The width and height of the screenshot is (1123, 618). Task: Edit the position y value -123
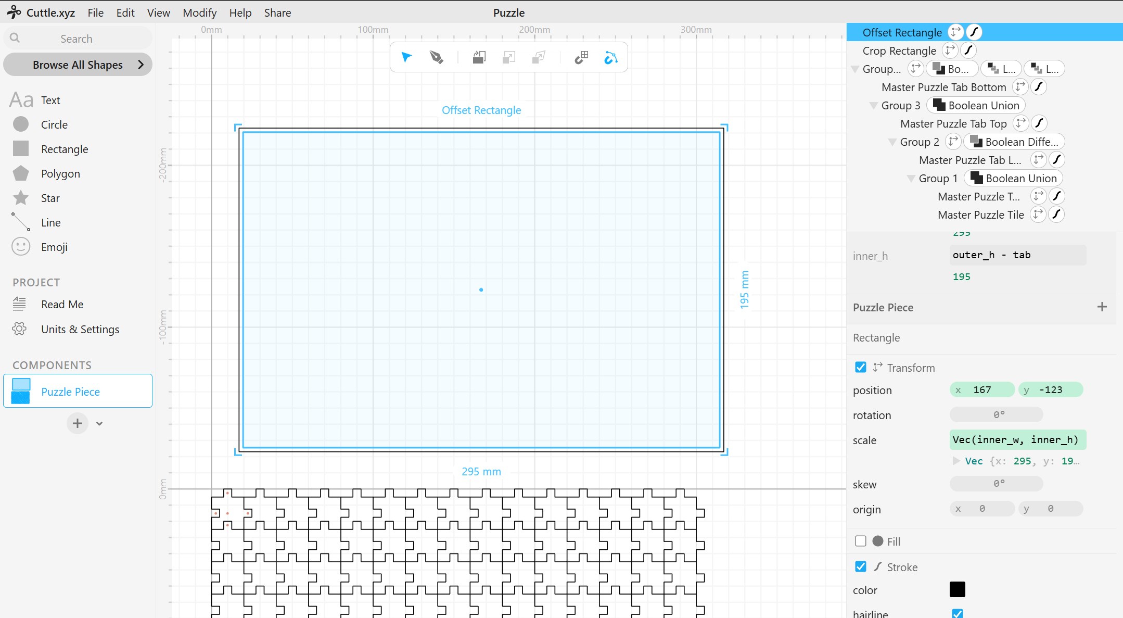click(1051, 389)
